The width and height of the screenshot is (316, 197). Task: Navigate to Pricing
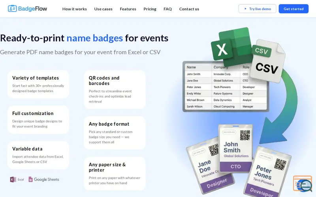pos(150,9)
